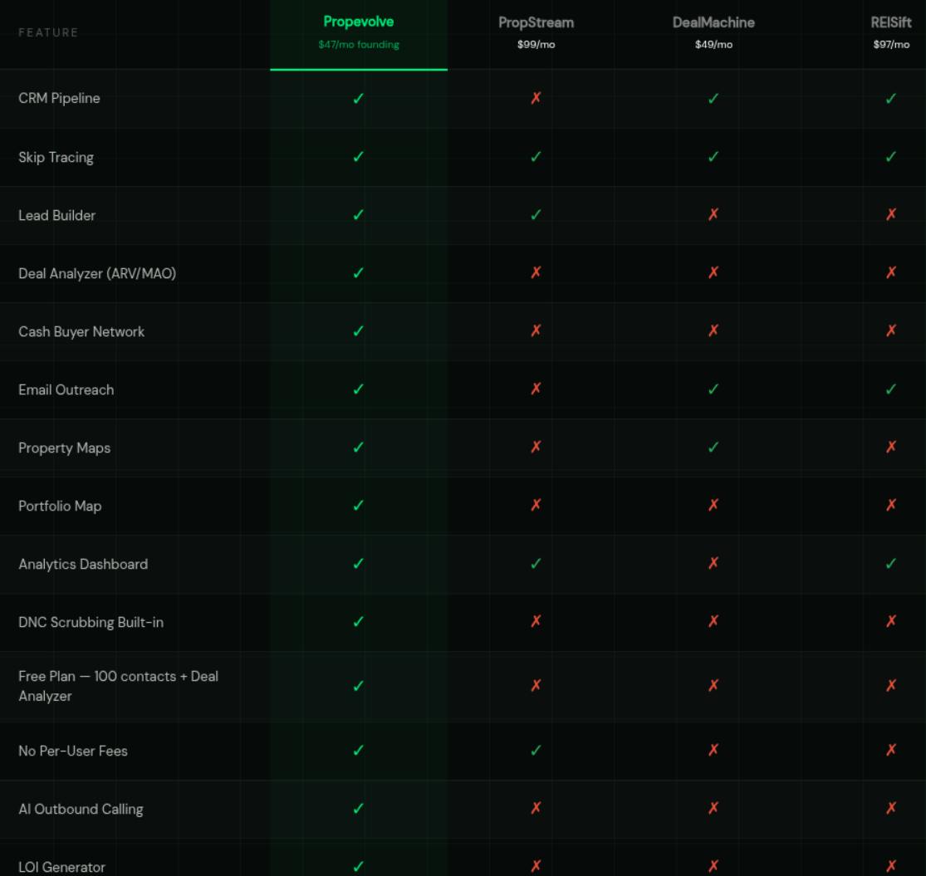Click Propevolve checkmark in CRM Pipeline row
This screenshot has width=926, height=876.
click(x=359, y=99)
